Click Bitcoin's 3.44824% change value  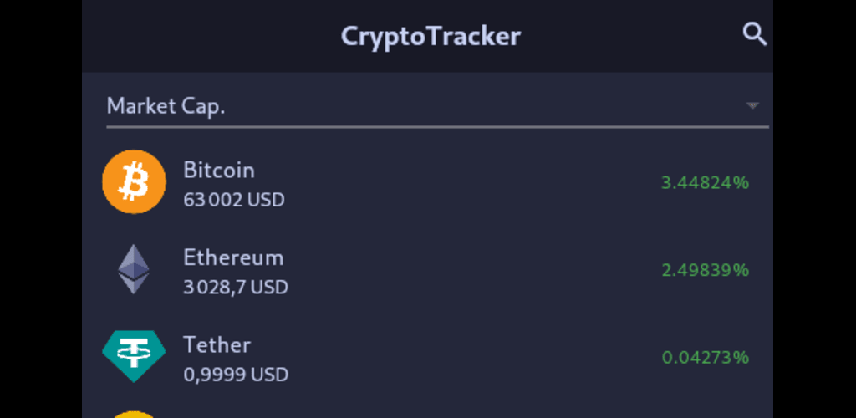coord(705,182)
